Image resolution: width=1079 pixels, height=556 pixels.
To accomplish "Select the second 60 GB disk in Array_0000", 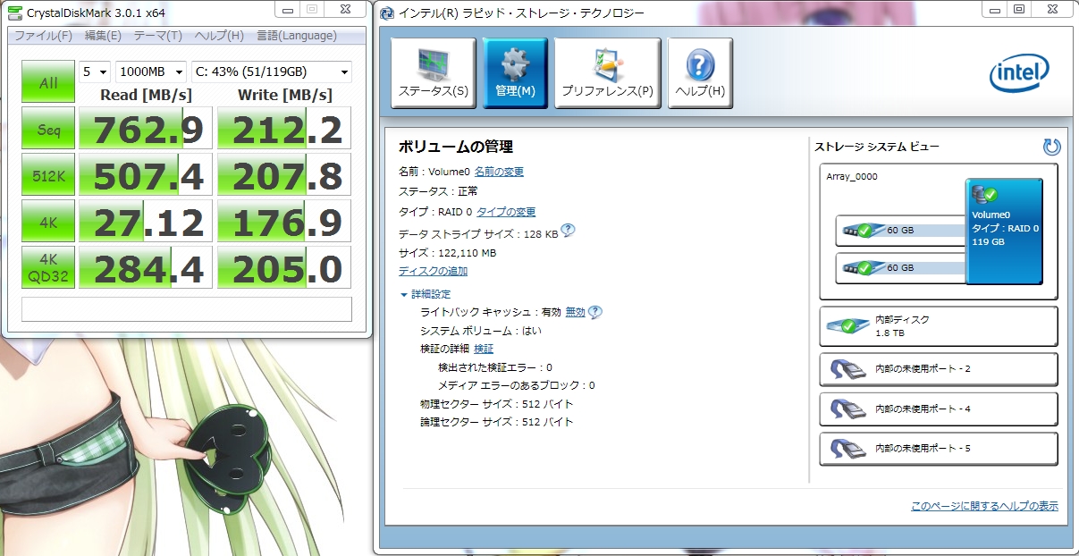I will tap(900, 267).
